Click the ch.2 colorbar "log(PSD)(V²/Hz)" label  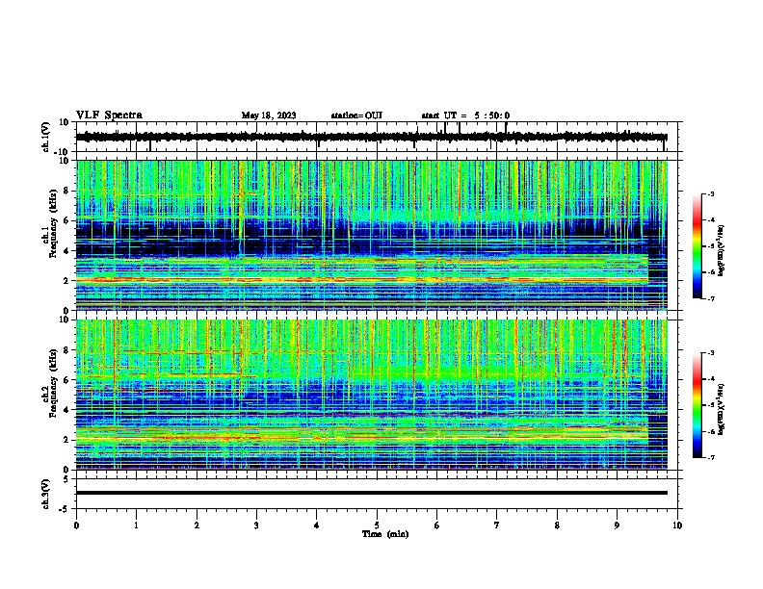click(722, 410)
